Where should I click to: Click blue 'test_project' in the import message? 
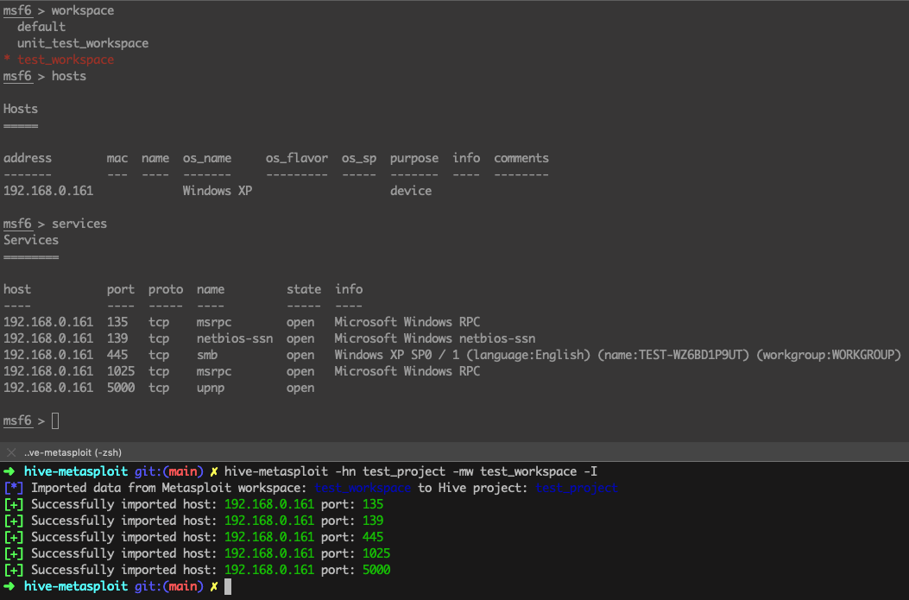[577, 488]
